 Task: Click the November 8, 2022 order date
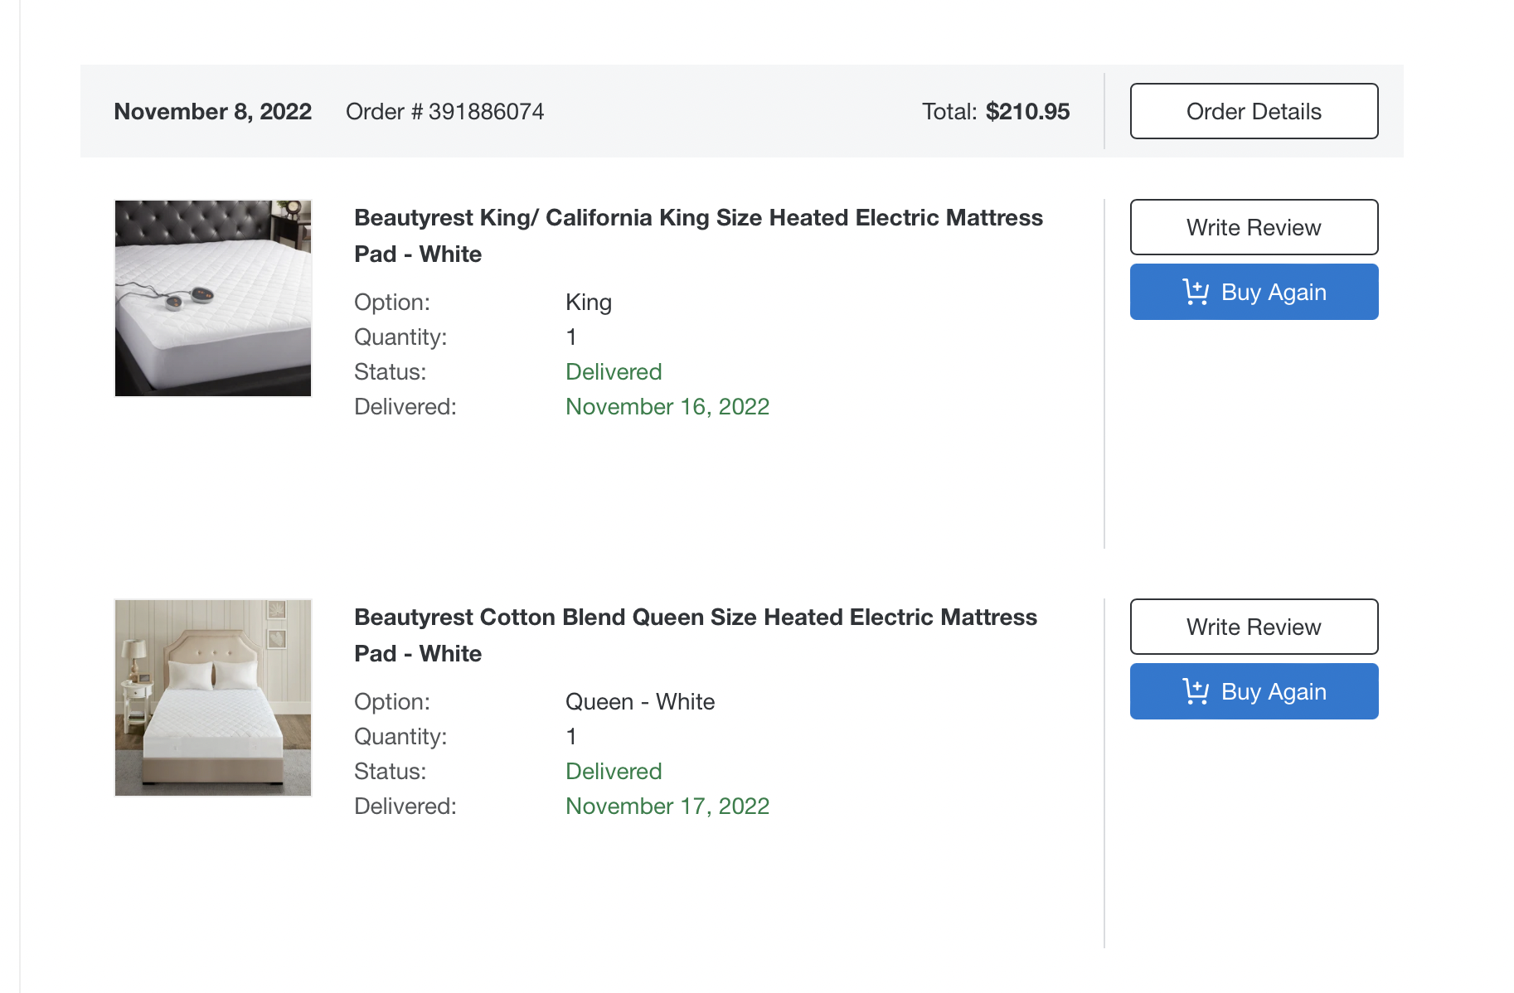(213, 112)
